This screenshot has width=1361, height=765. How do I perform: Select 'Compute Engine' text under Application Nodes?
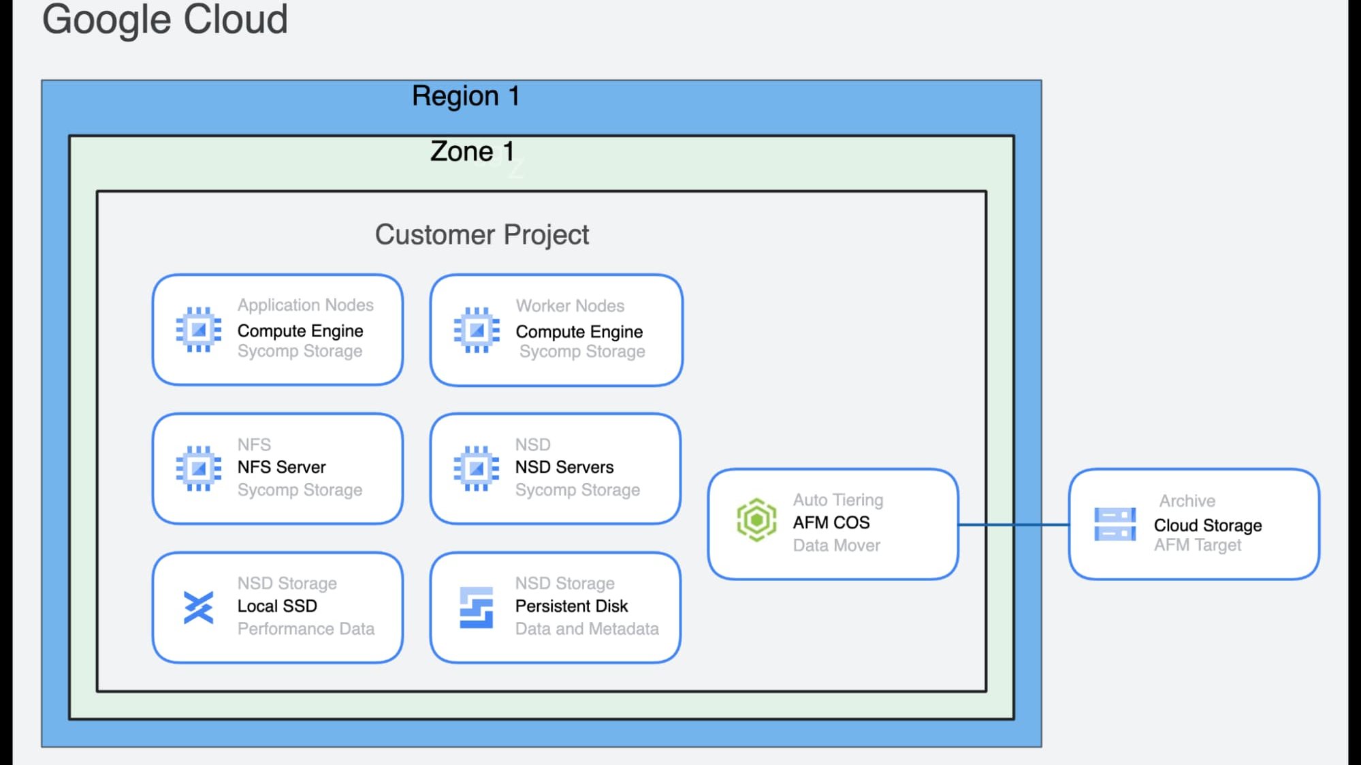click(300, 330)
